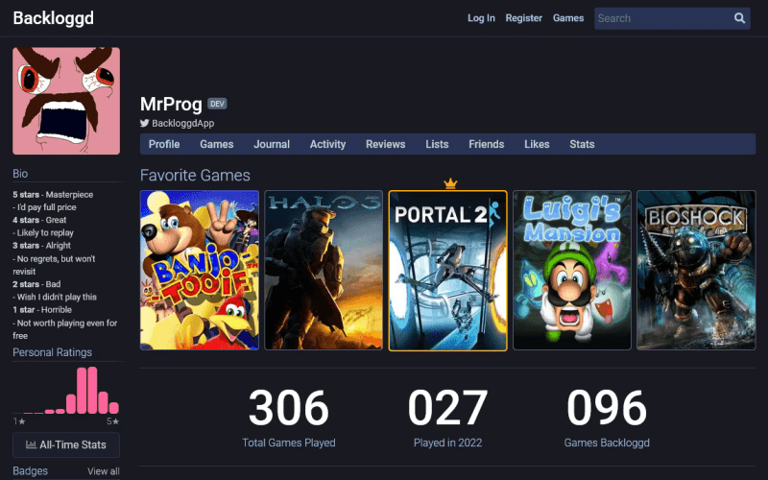Viewport: 768px width, 480px height.
Task: Click the 5★ label under ratings chart
Action: [112, 421]
